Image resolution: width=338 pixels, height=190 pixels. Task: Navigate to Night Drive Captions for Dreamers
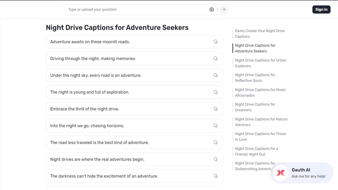point(255,107)
